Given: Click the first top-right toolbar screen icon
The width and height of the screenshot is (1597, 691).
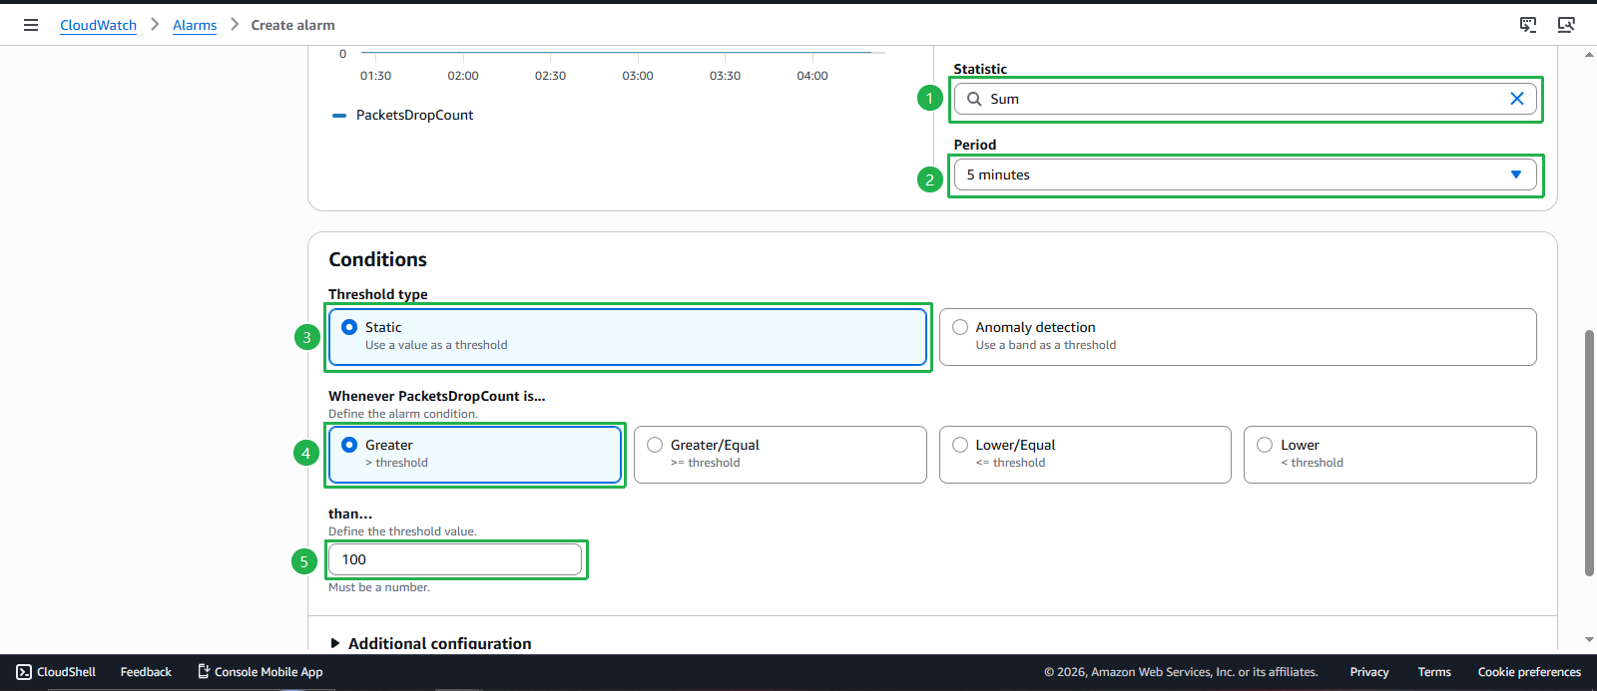Looking at the screenshot, I should (x=1528, y=25).
